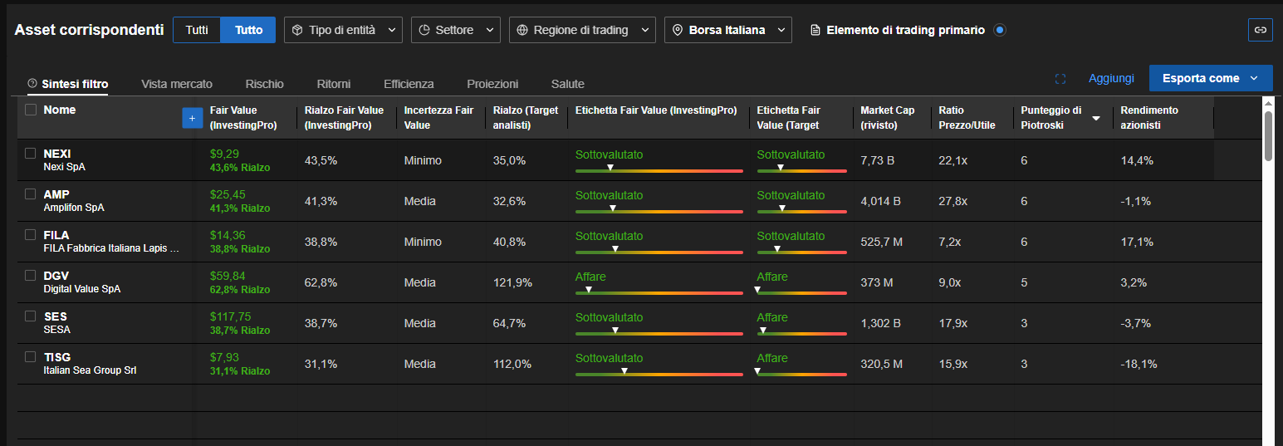Expand the Regione di trading dropdown
The height and width of the screenshot is (446, 1283).
click(x=582, y=30)
